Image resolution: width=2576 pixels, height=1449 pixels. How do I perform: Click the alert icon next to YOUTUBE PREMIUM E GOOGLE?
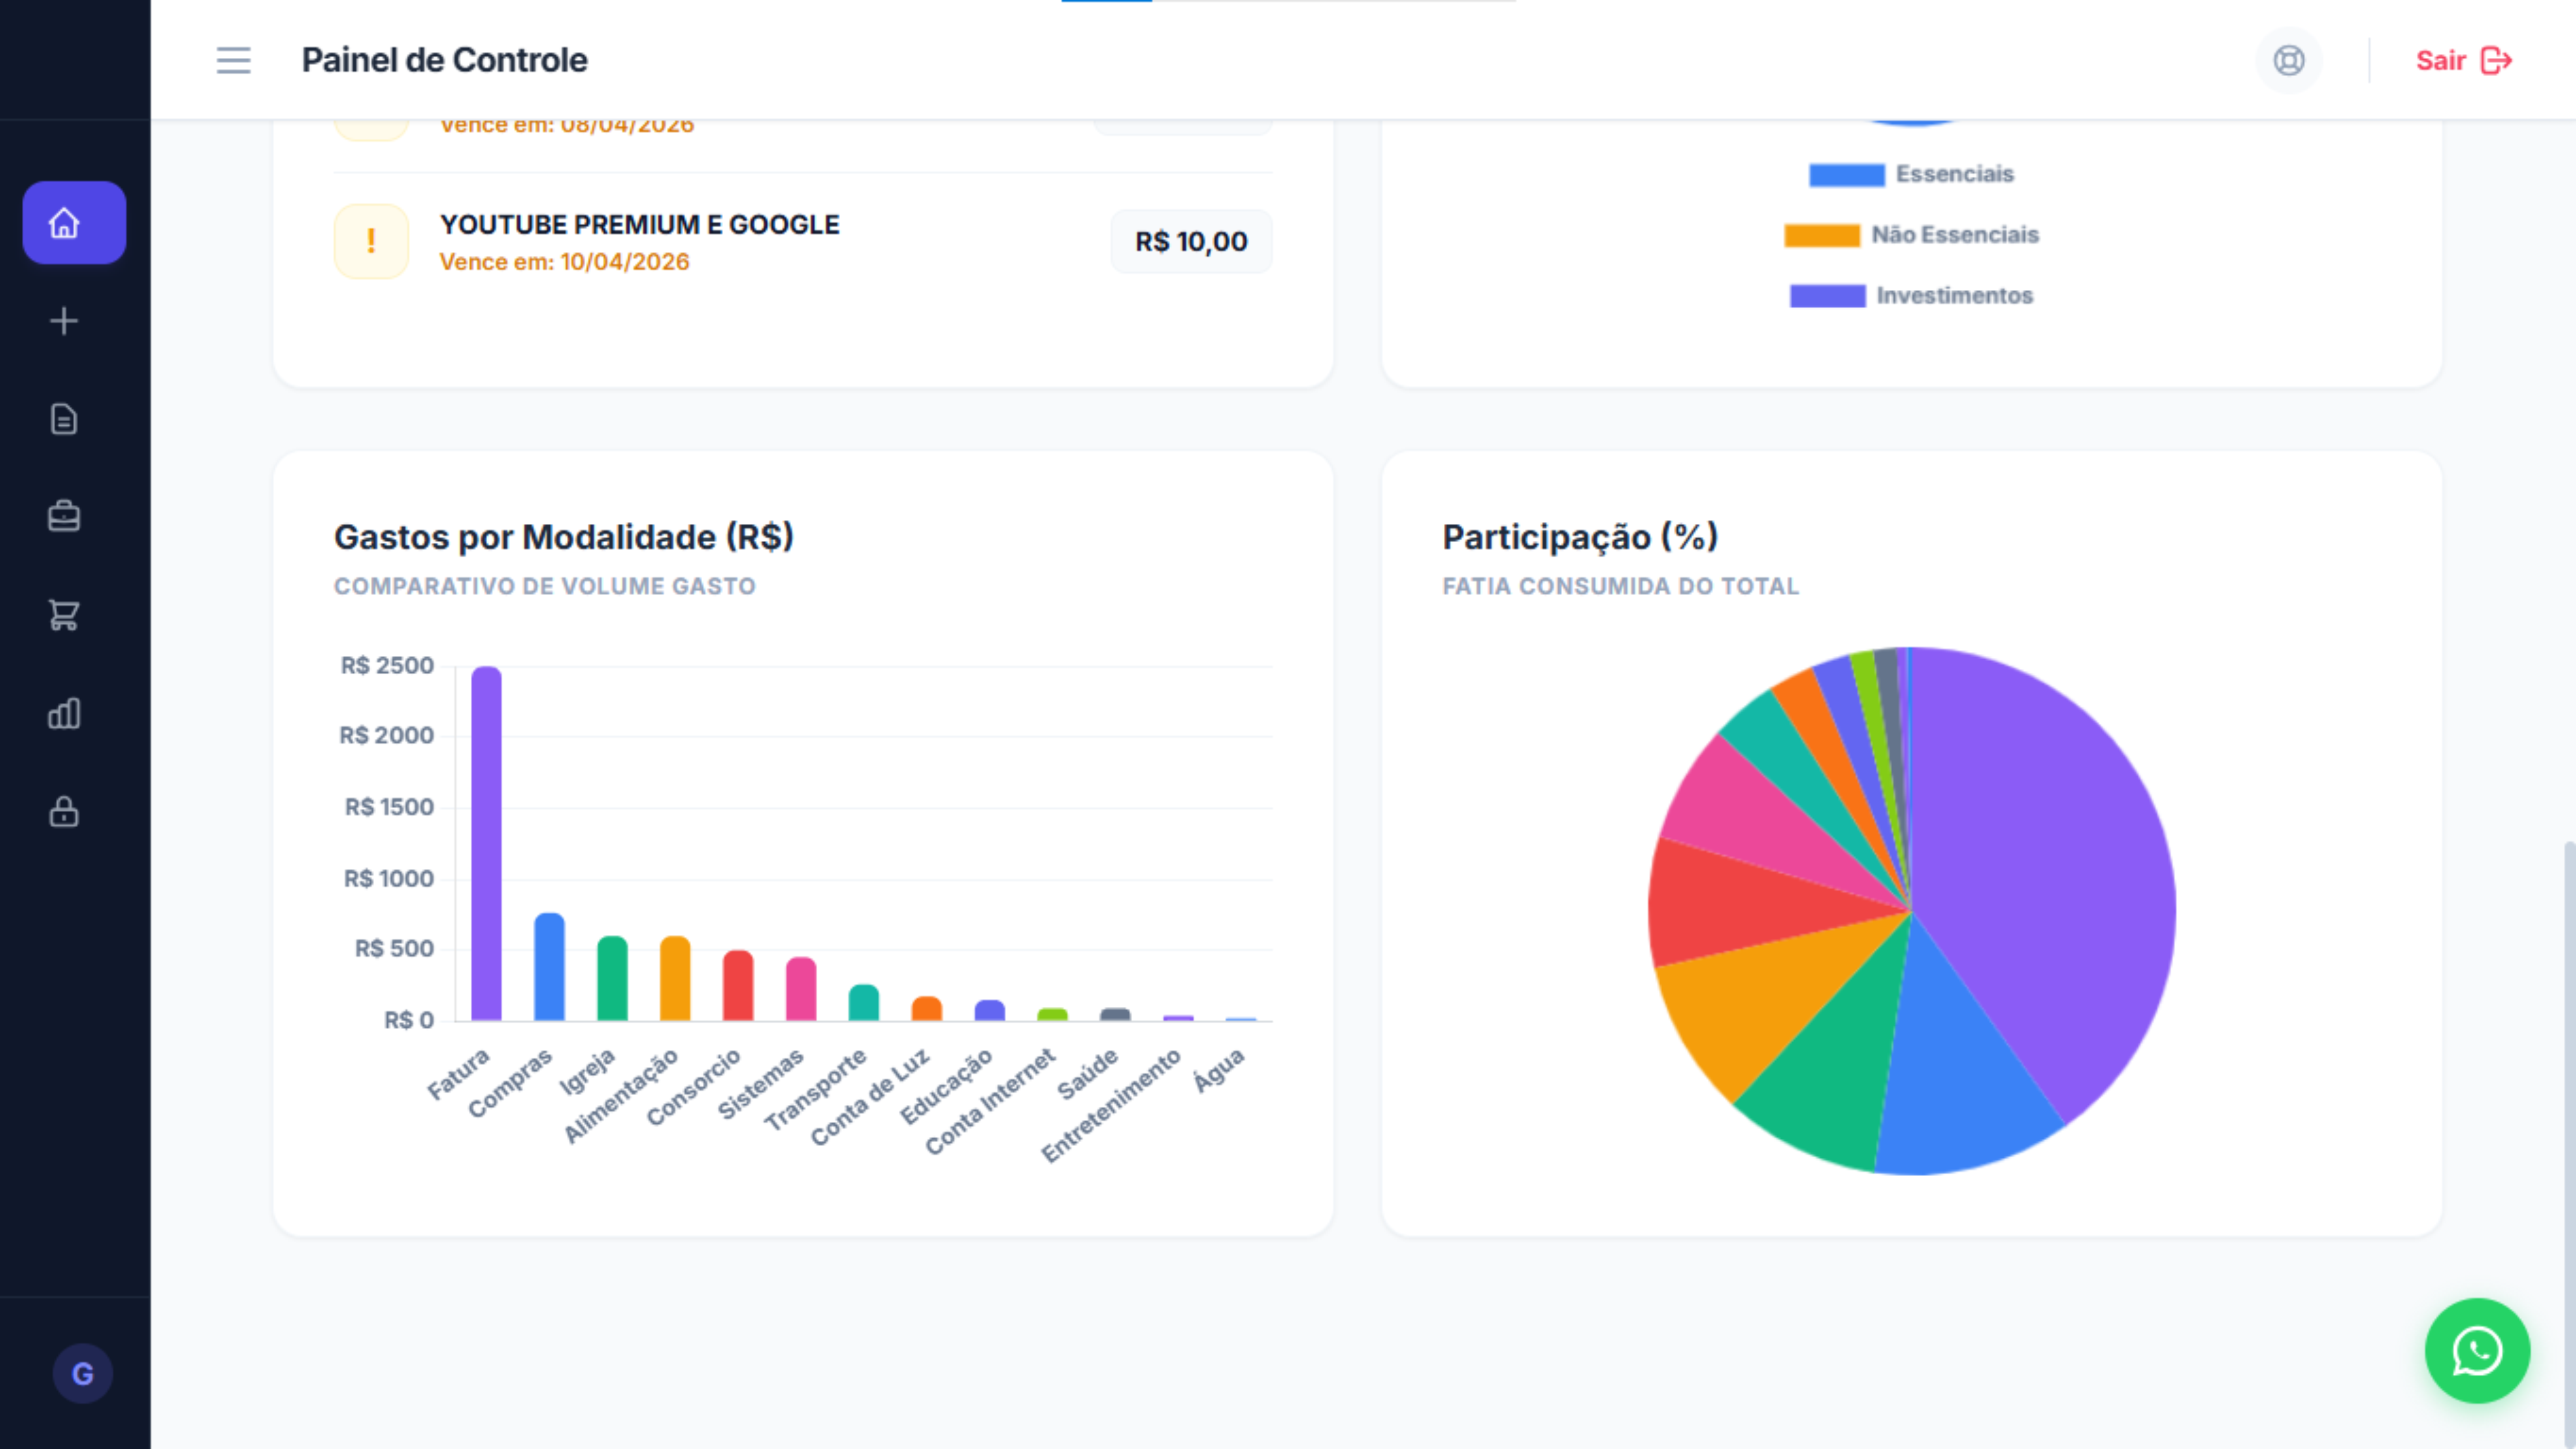(x=370, y=241)
